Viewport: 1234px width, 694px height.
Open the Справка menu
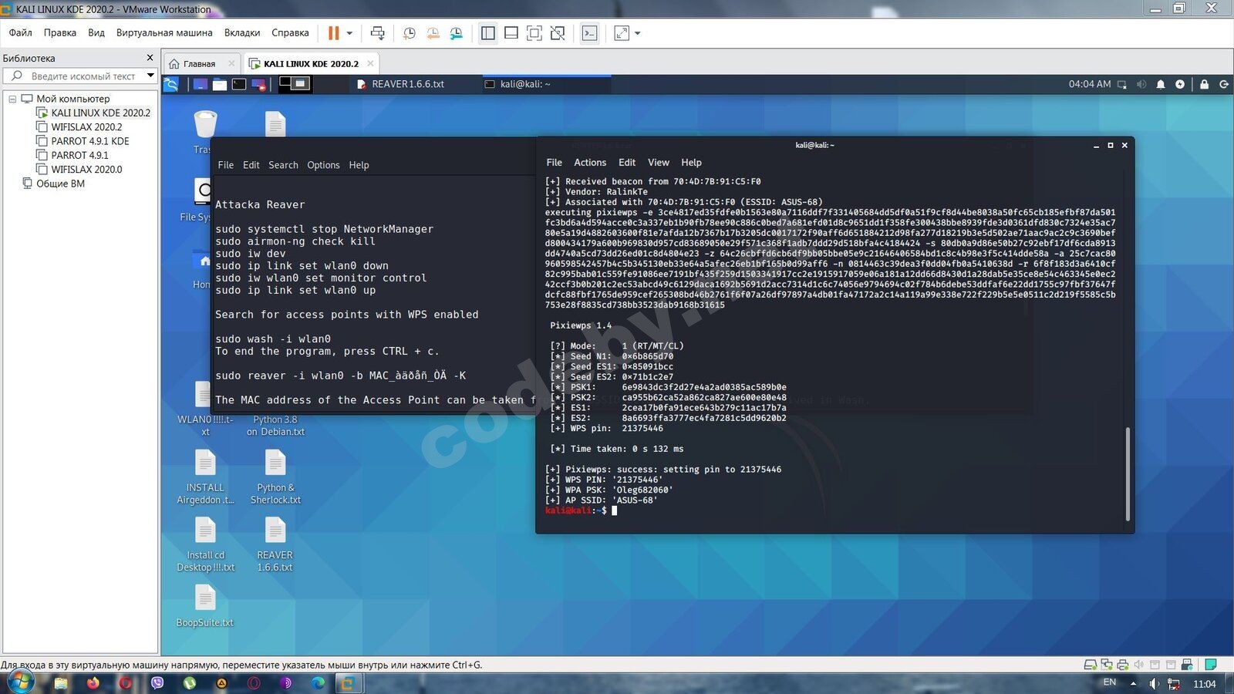290,32
